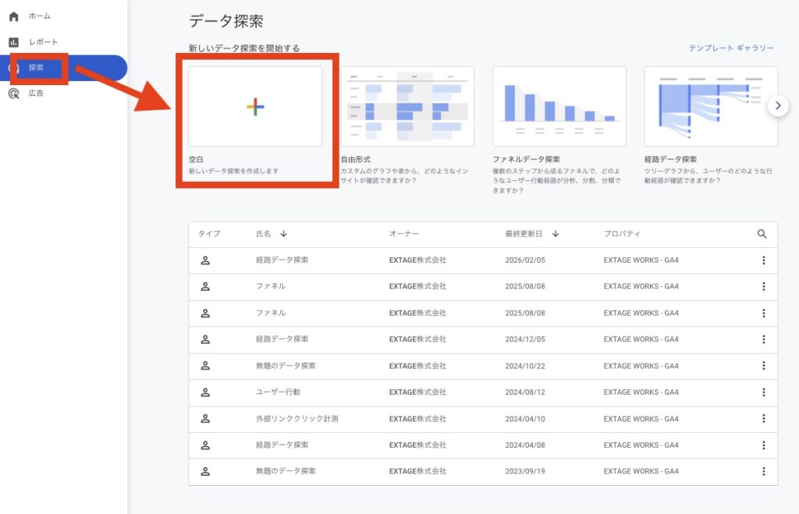Open the three-dot menu for 無題のデータ探索 dated 2024/10/22
This screenshot has width=799, height=514.
point(763,366)
